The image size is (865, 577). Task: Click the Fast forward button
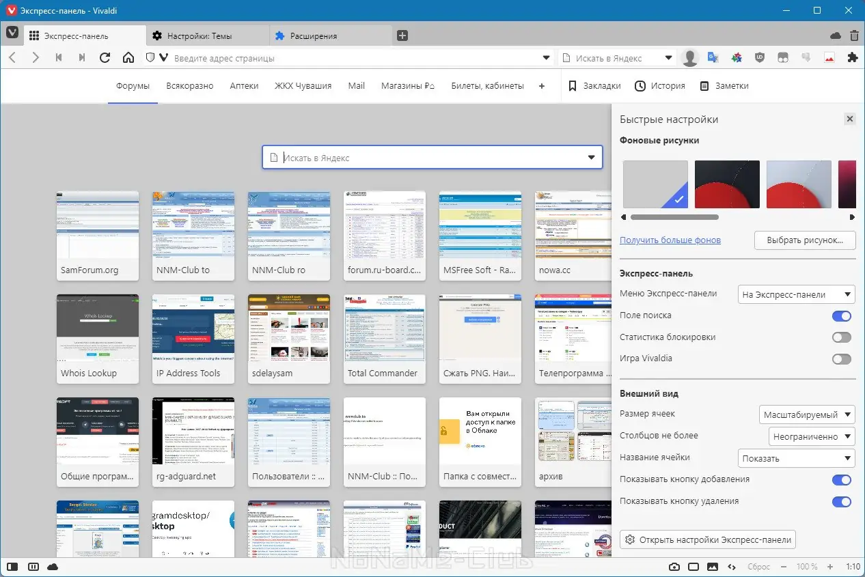pyautogui.click(x=82, y=58)
